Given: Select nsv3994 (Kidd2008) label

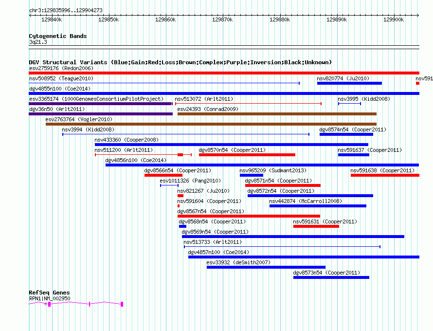Looking at the screenshot, I should [x=88, y=129].
